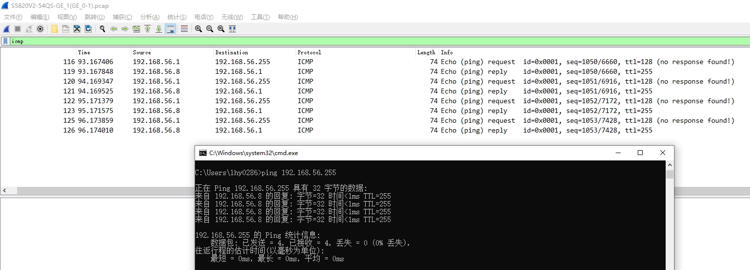750x270 pixels.
Task: Select packet 120 at time 94.169347
Action: tap(375, 82)
